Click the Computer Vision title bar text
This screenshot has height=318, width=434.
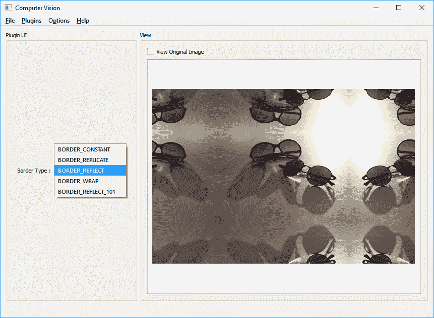(37, 8)
